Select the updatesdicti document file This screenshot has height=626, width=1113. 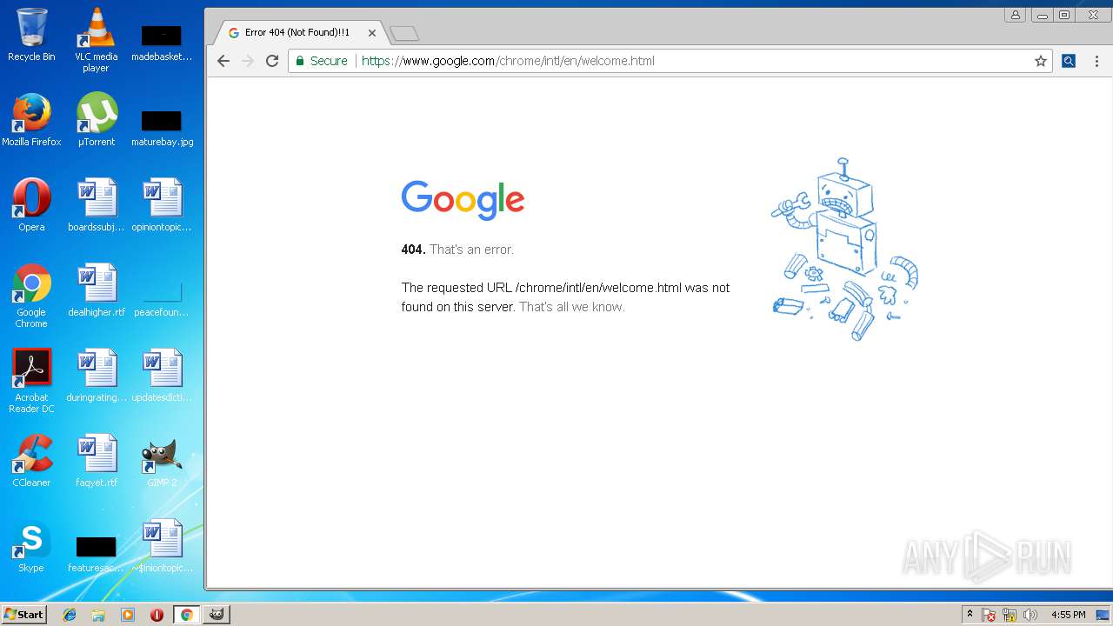click(162, 376)
